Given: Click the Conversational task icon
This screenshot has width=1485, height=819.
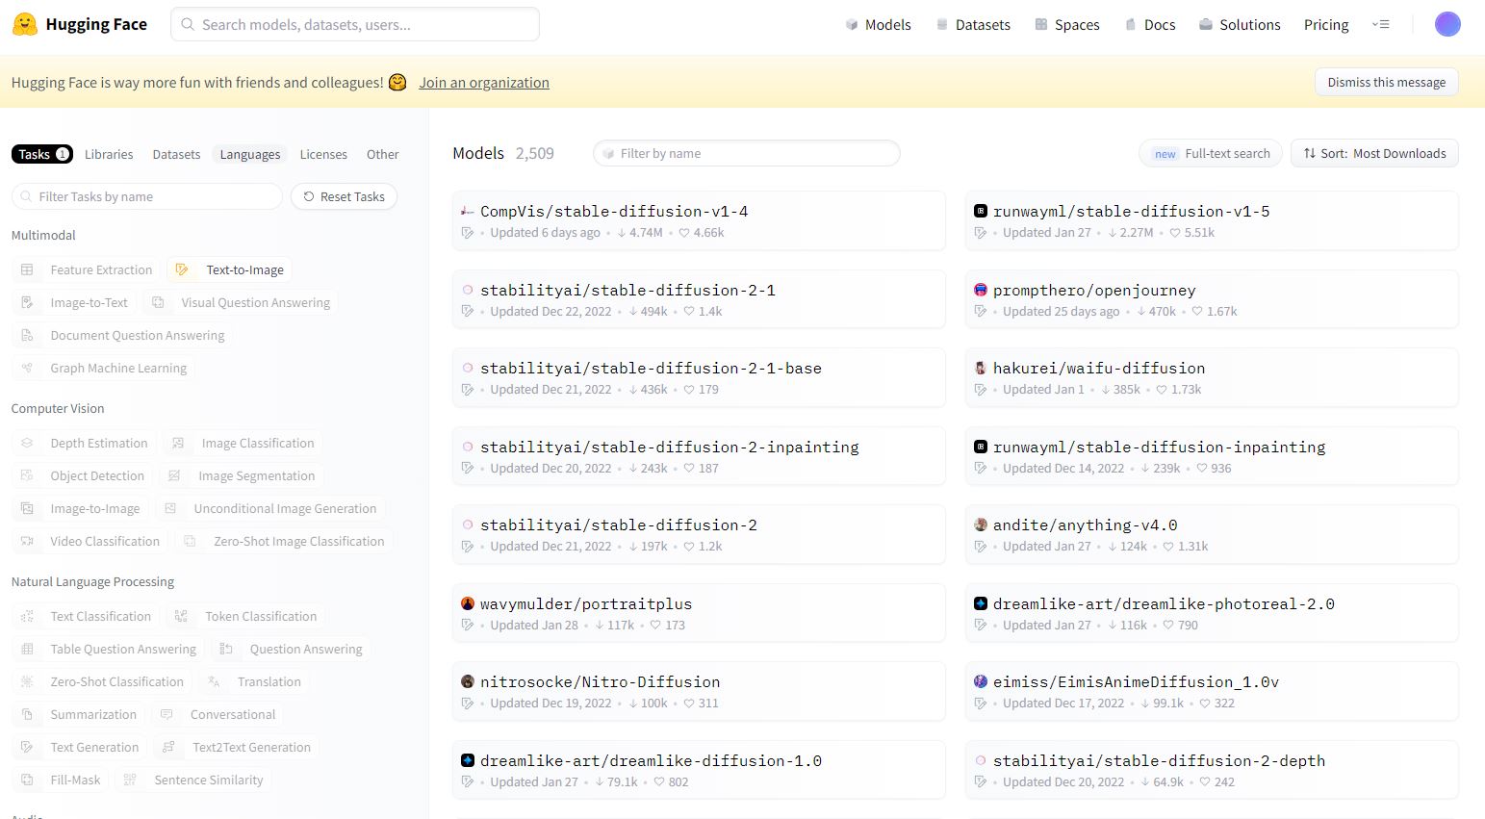Looking at the screenshot, I should pyautogui.click(x=166, y=714).
